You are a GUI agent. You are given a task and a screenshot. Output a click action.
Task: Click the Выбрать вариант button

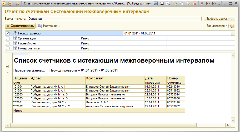click(x=219, y=19)
